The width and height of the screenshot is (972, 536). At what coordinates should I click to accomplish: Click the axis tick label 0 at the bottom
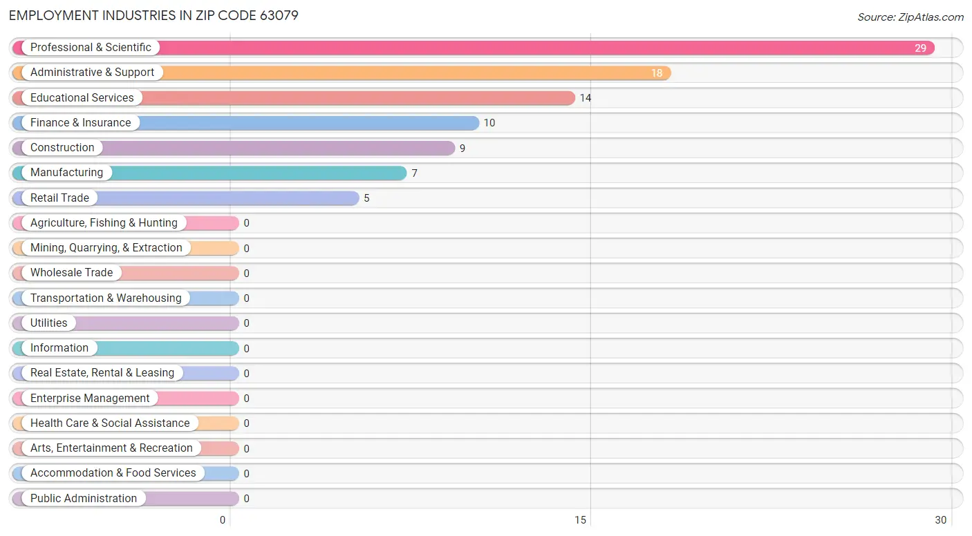point(223,520)
